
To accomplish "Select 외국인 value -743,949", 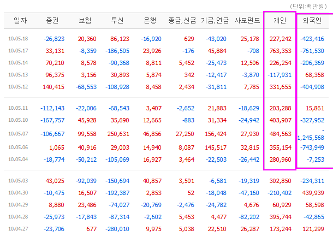I will point(312,147).
